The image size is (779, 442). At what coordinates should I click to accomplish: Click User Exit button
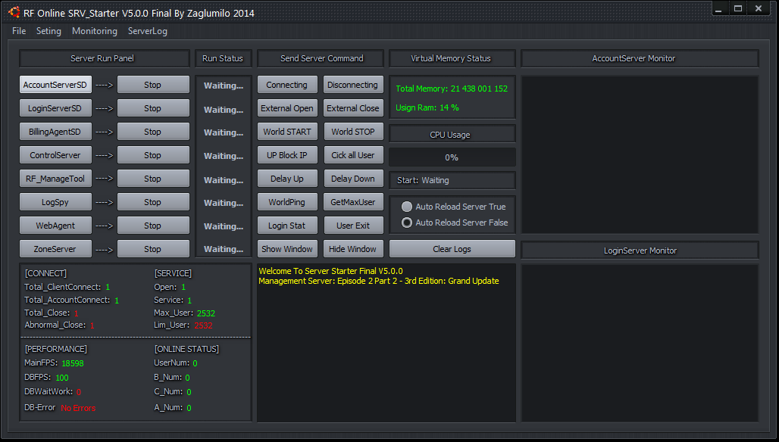[x=353, y=226]
